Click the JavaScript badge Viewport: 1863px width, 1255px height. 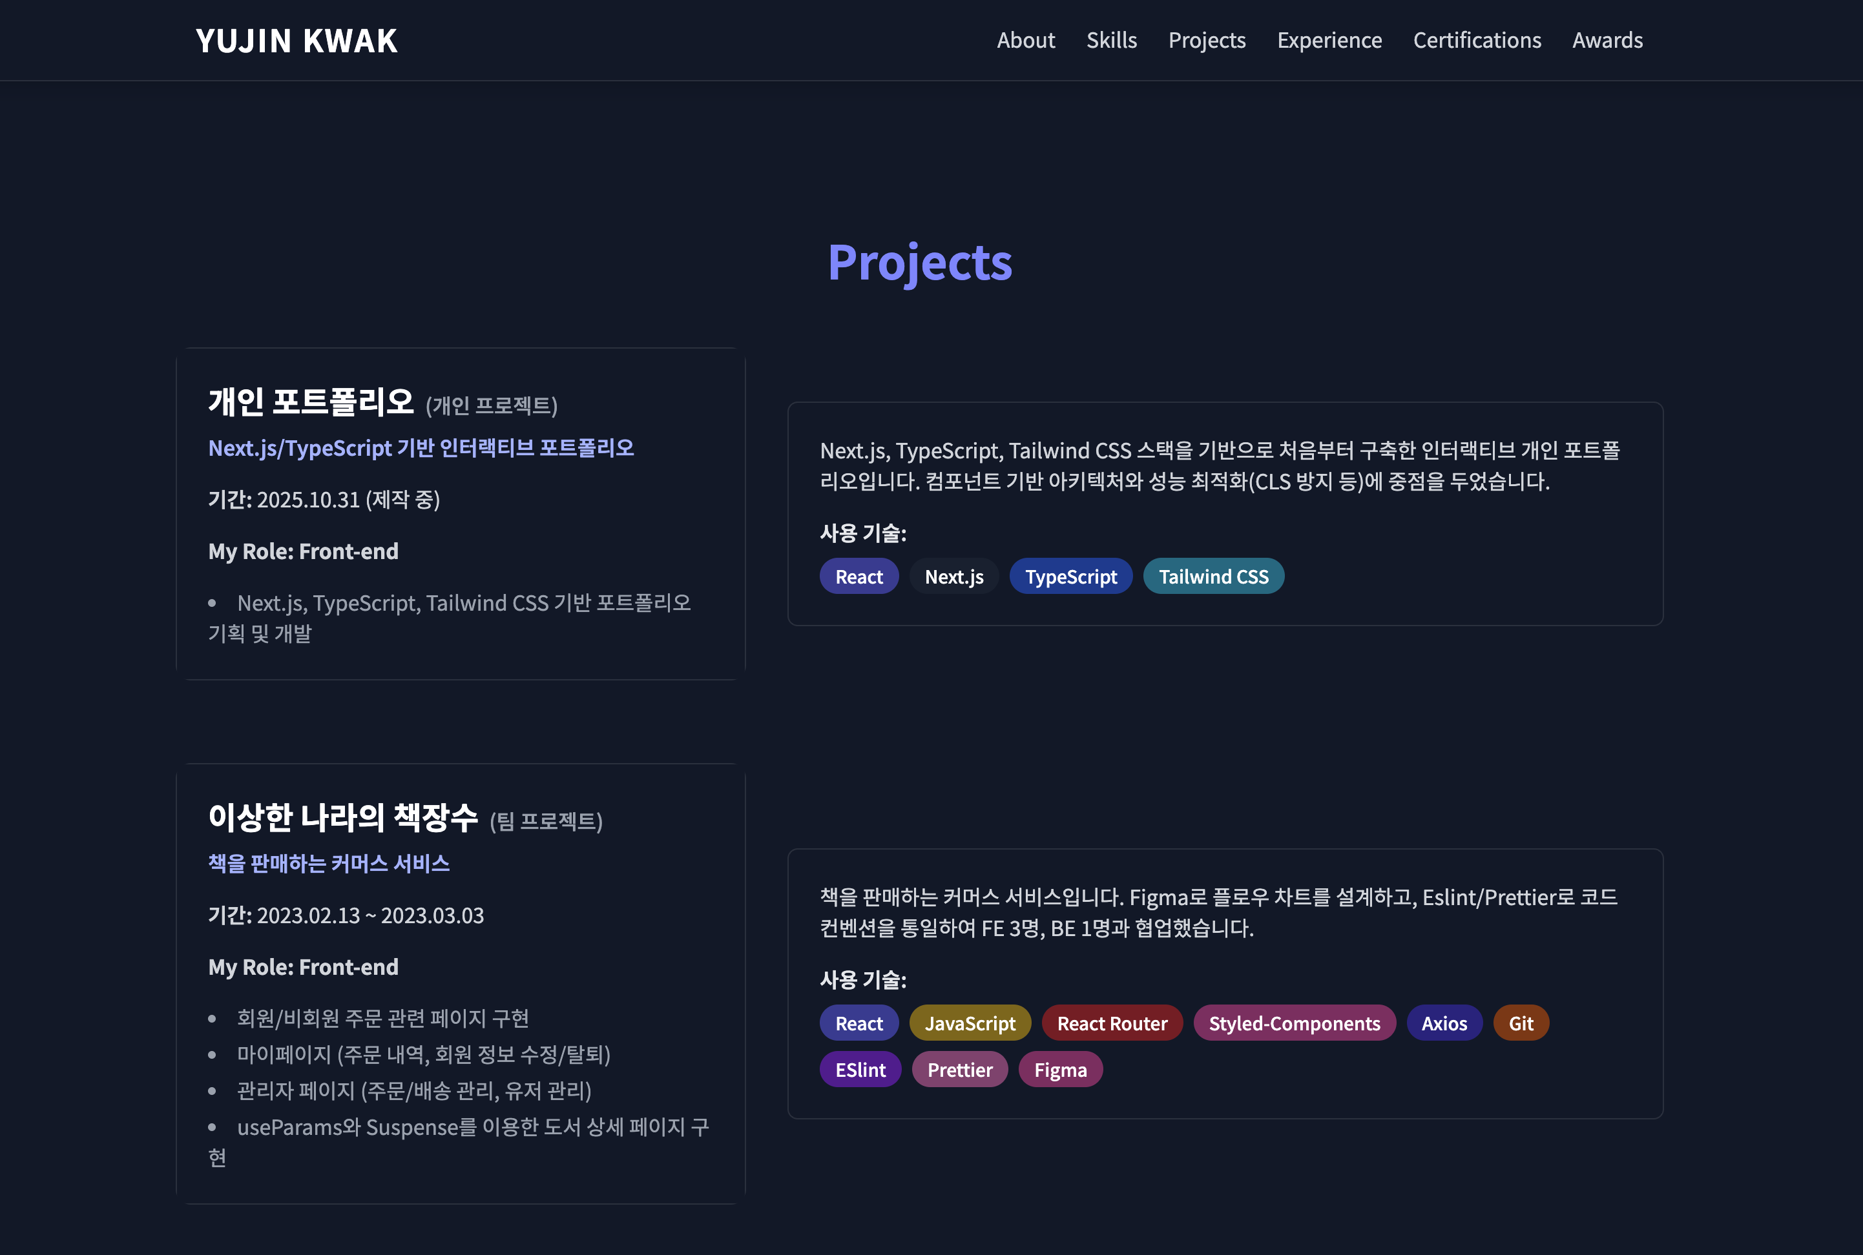click(969, 1023)
